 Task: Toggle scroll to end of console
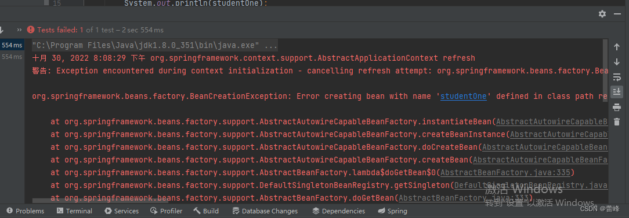pos(617,91)
